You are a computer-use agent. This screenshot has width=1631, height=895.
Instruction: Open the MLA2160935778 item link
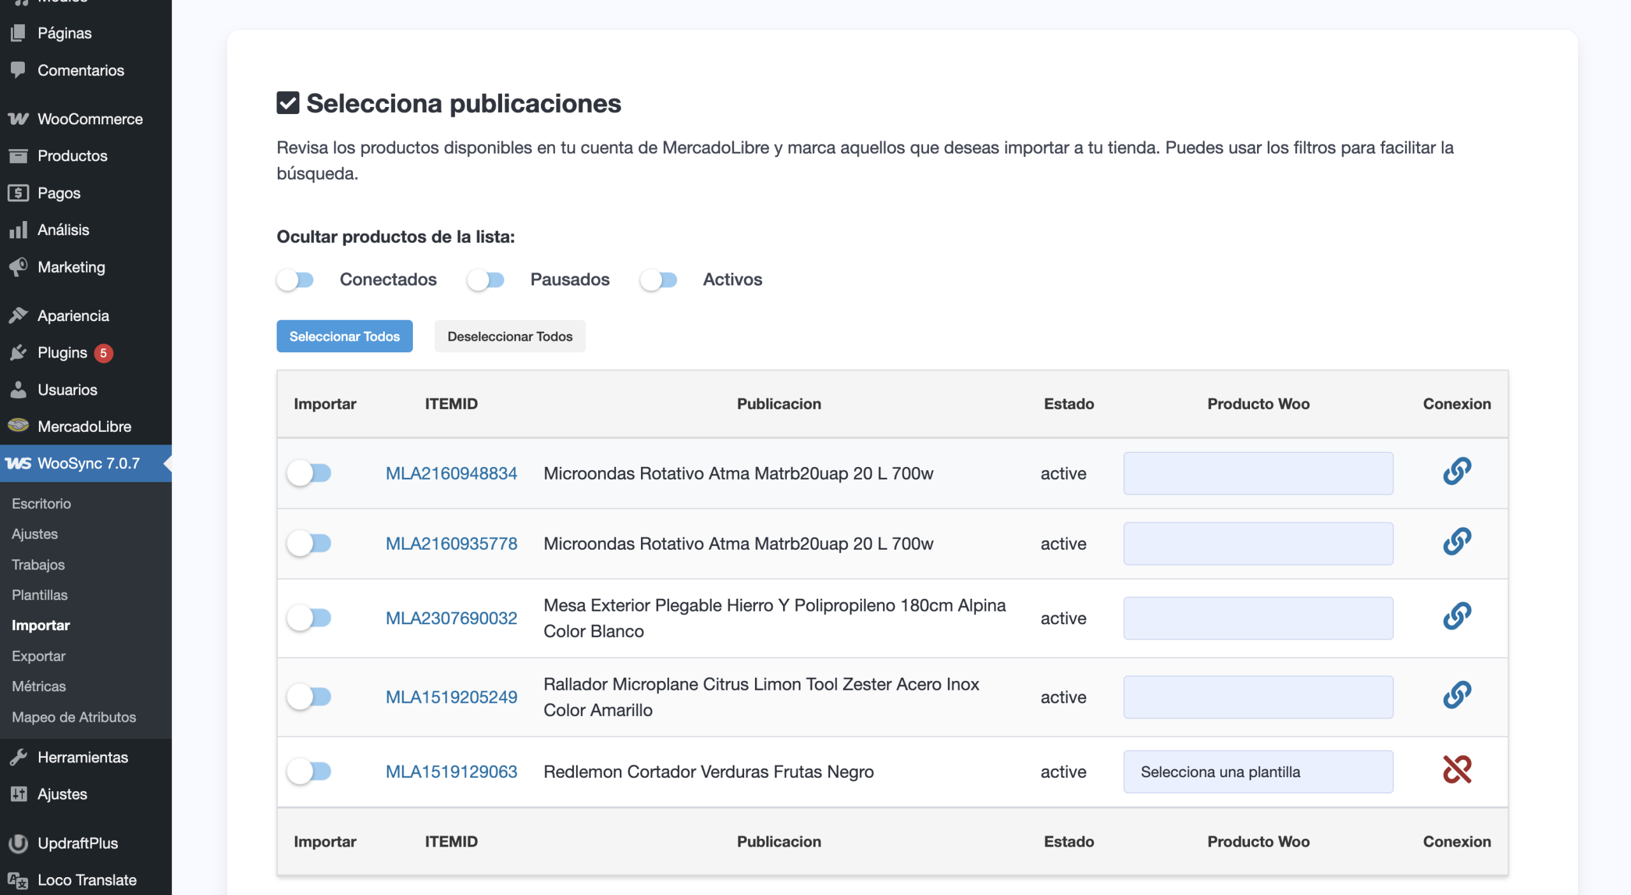click(x=451, y=543)
